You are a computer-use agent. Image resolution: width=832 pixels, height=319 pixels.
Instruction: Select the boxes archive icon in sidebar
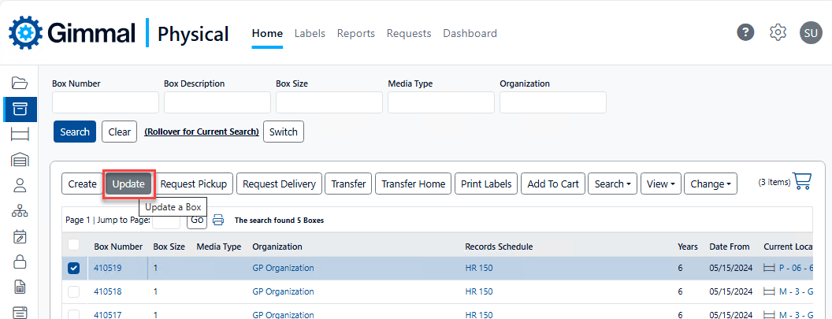point(20,109)
